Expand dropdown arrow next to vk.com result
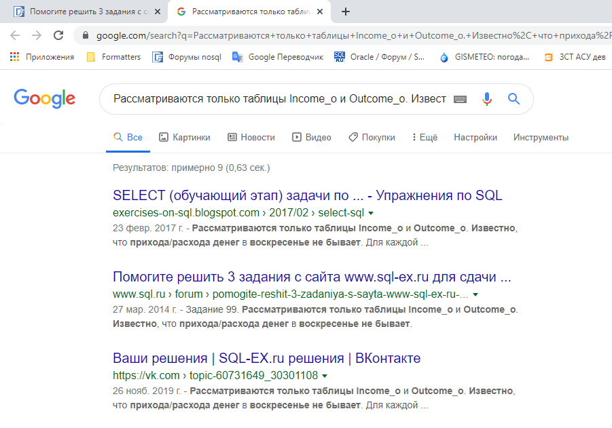 (x=325, y=376)
